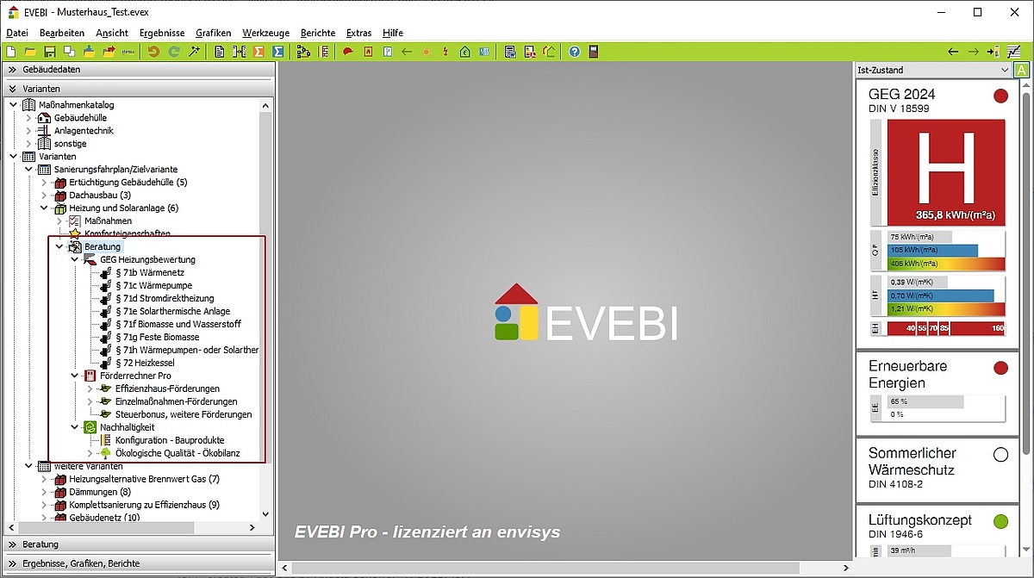Open the calculator icon after the help icon

(594, 52)
